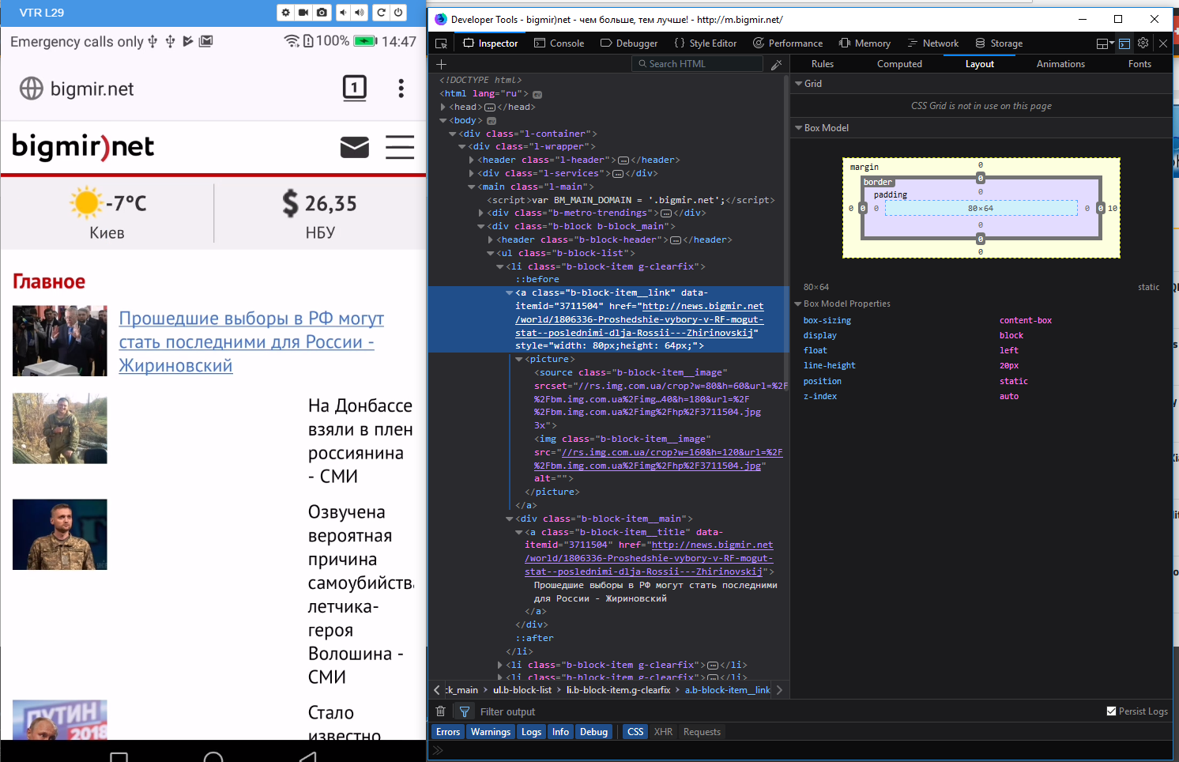
Task: Click the envelope mail icon on bigmir.net header
Action: point(354,147)
